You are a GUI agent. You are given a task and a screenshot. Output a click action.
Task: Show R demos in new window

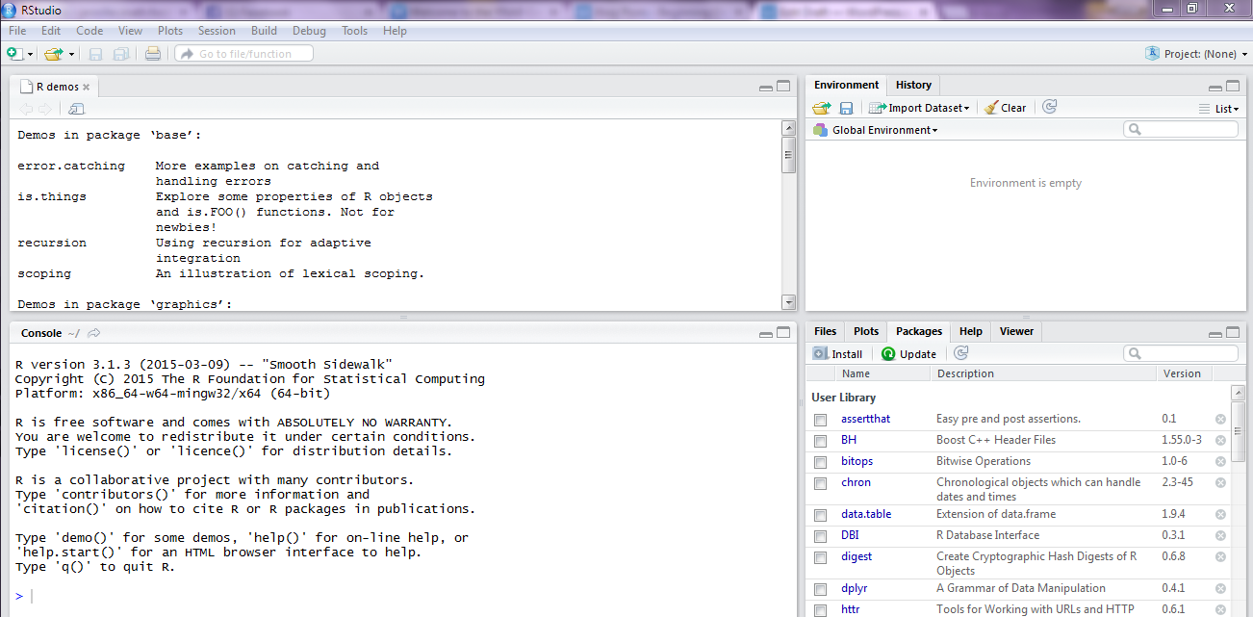[76, 109]
